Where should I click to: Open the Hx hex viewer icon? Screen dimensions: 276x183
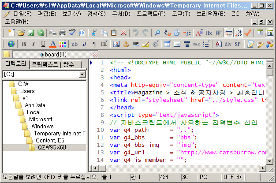(x=209, y=33)
